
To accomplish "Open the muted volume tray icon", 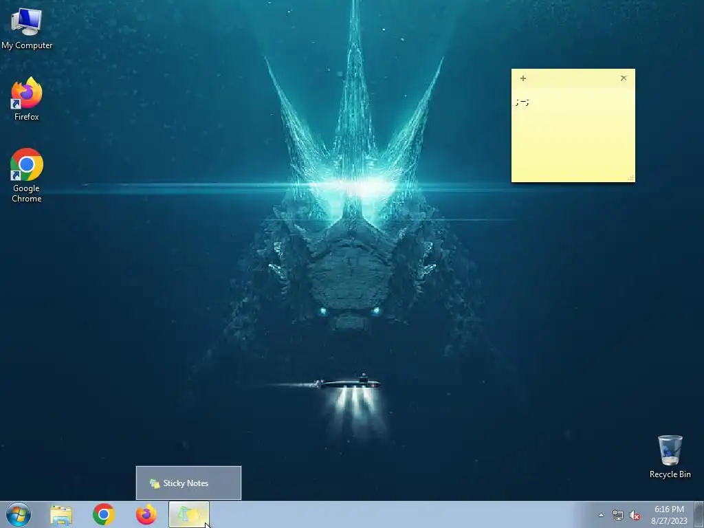I will pyautogui.click(x=635, y=516).
